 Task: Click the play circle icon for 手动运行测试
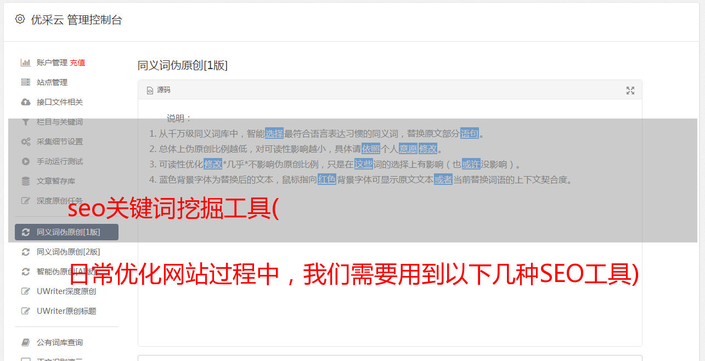coord(25,161)
